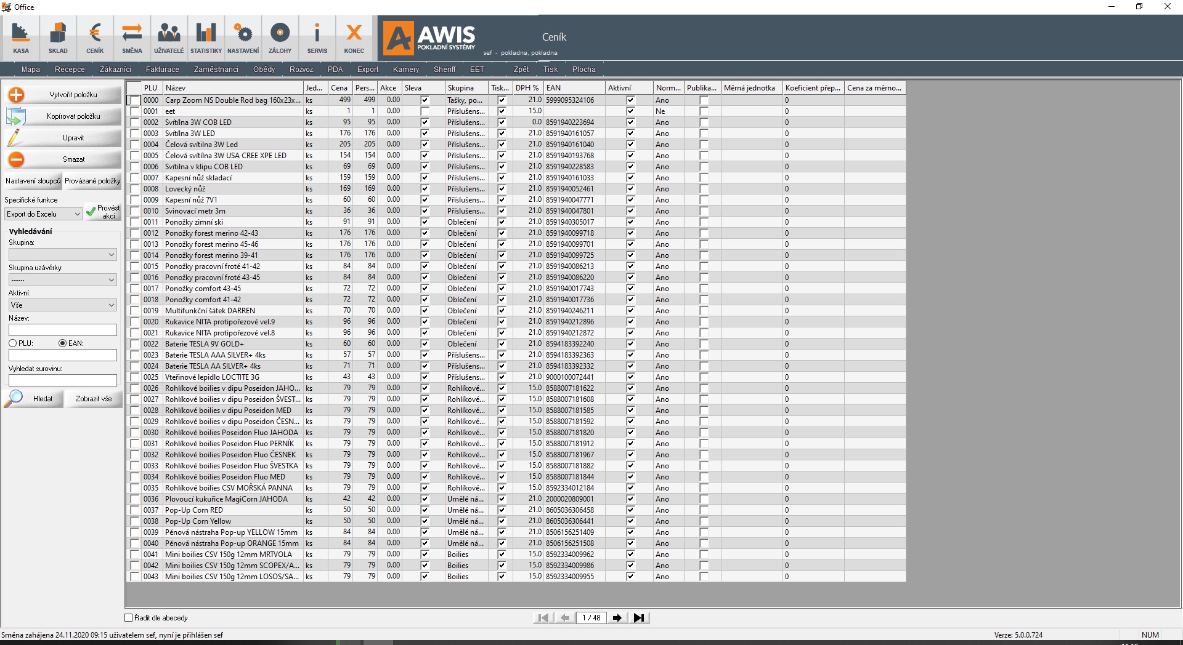This screenshot has width=1183, height=645.
Task: Click the Zobrazit vše button
Action: point(94,399)
